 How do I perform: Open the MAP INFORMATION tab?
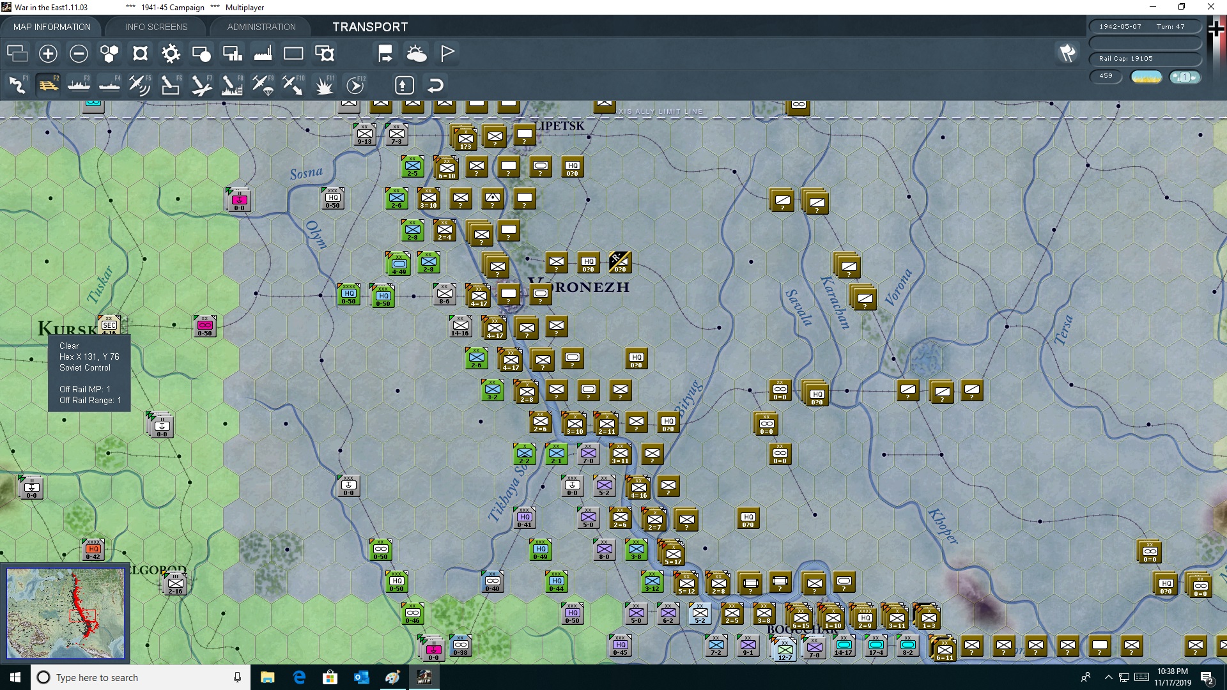tap(52, 27)
